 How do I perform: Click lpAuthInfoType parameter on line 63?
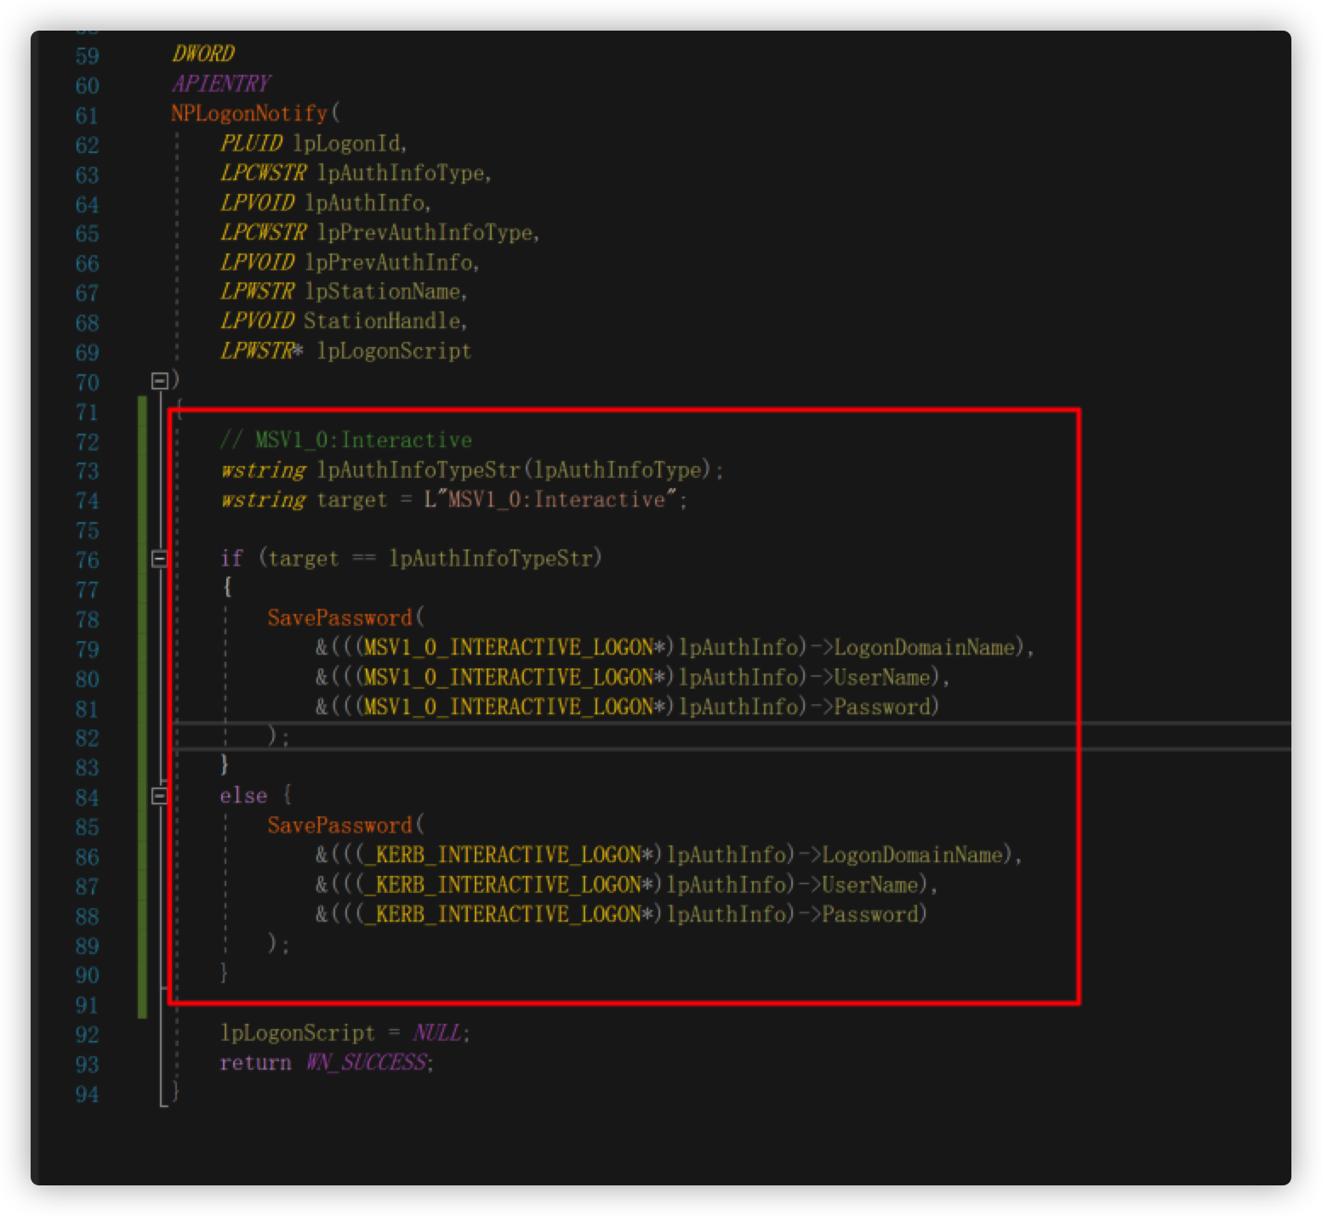point(401,173)
